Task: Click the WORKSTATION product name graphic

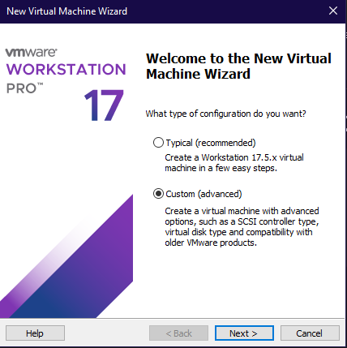Action: tap(66, 69)
